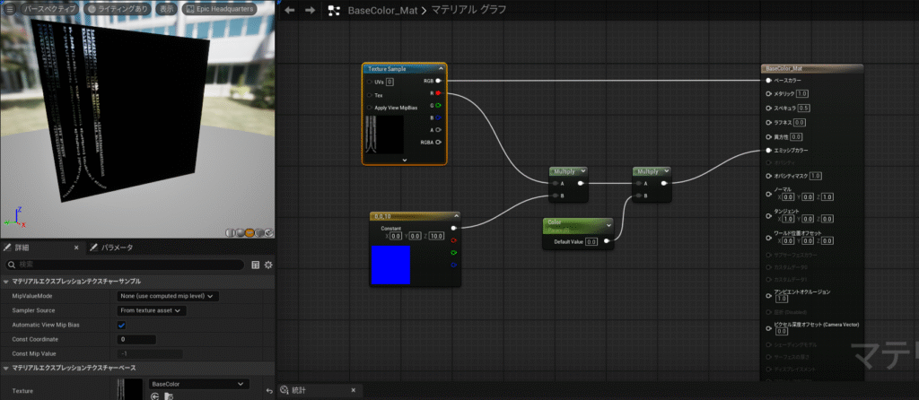
Task: Click the Metallic (メタリック) input pin
Action: pos(768,93)
